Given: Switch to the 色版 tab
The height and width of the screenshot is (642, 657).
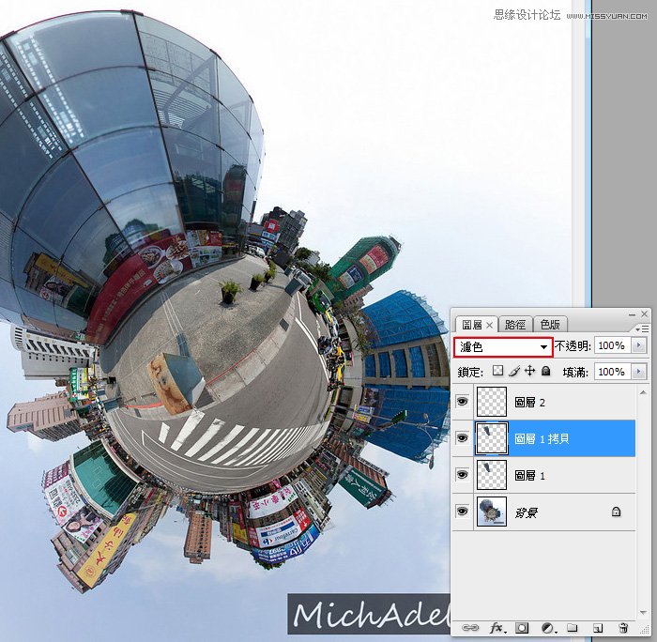Looking at the screenshot, I should point(550,324).
